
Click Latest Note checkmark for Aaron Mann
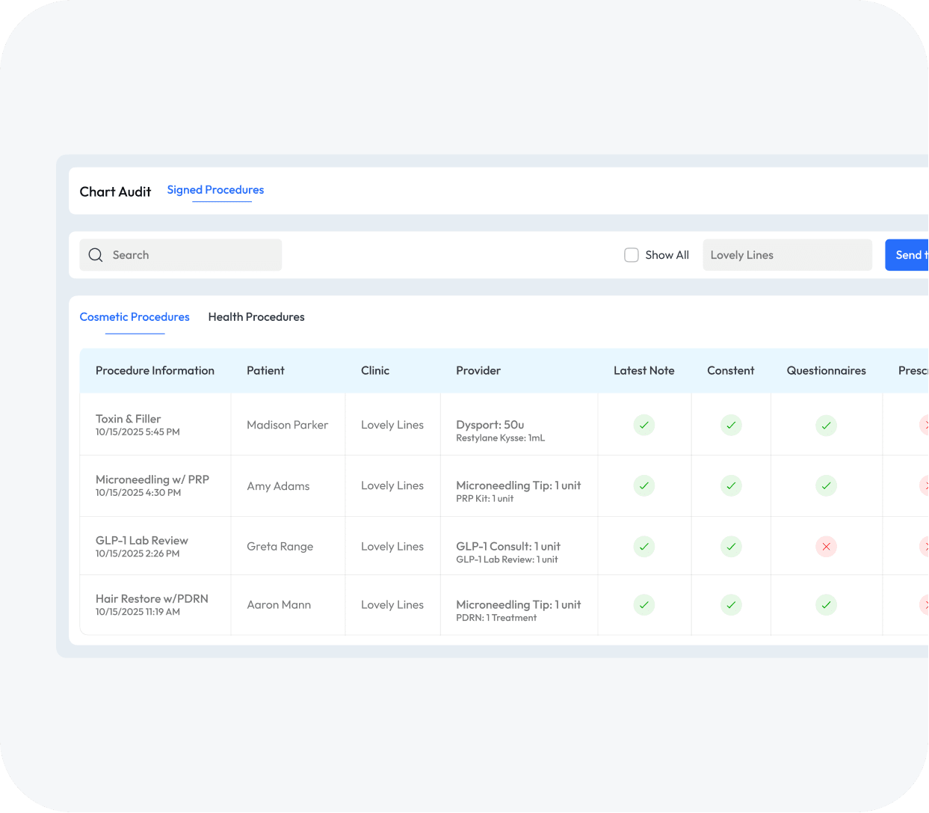(643, 605)
